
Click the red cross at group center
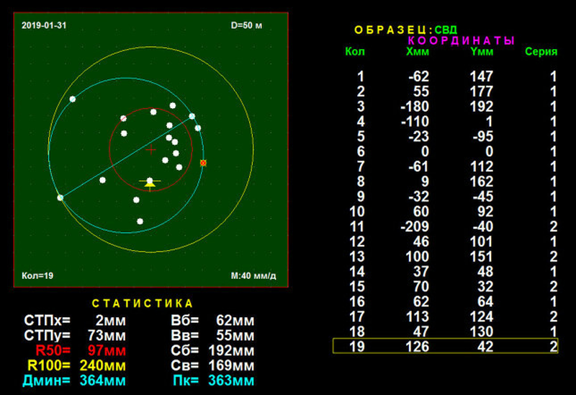[150, 150]
